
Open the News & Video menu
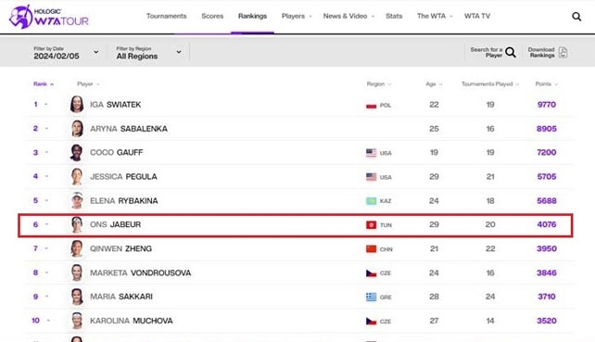[x=348, y=16]
